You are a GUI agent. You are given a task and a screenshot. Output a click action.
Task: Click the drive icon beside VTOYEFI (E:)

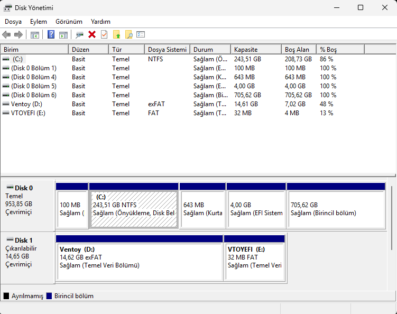[x=6, y=113]
